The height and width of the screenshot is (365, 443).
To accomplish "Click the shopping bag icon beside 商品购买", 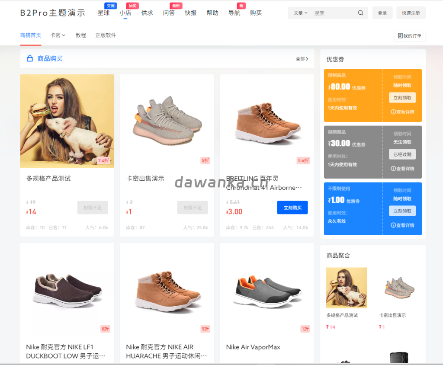I will pos(30,58).
